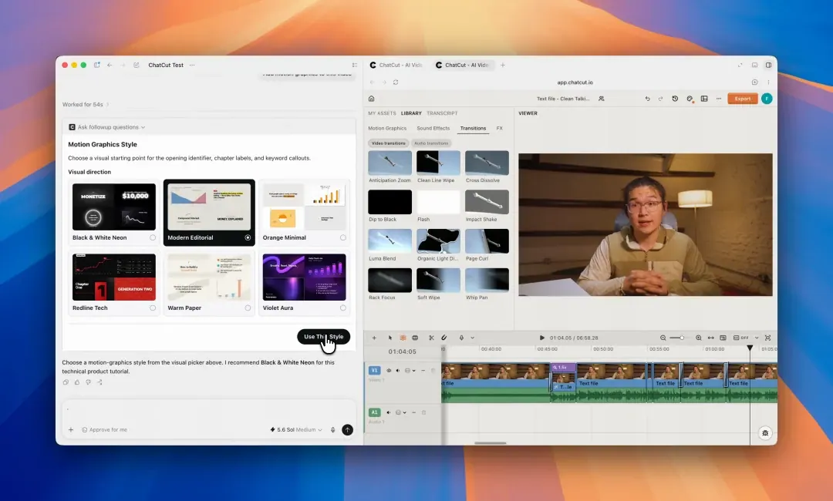Select the scissors split tool
Viewport: 833px width, 501px height.
coord(431,338)
